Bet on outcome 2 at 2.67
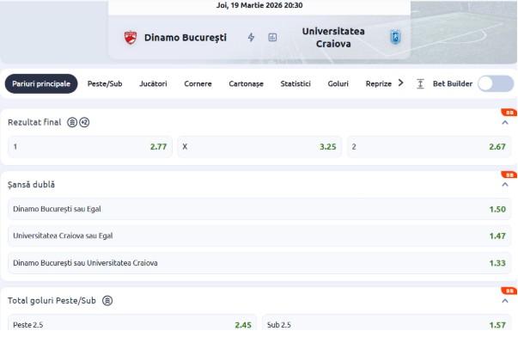518x337 pixels. coord(429,146)
